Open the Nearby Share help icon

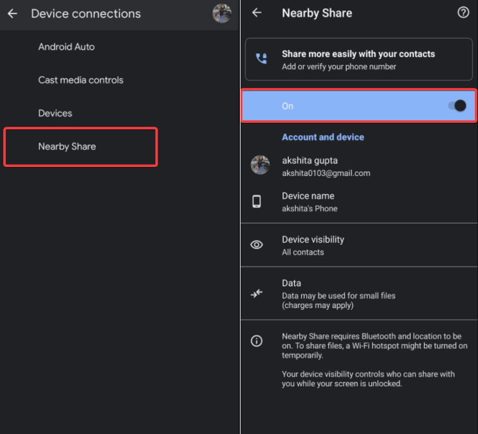[463, 13]
